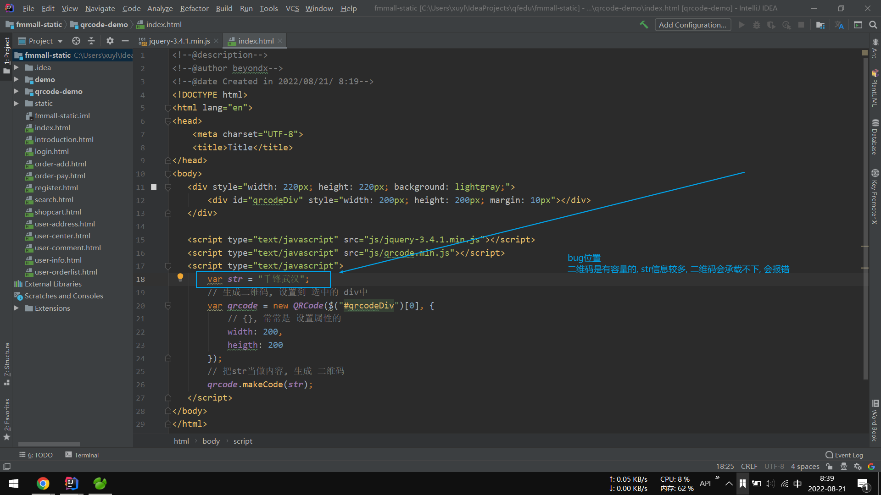Image resolution: width=881 pixels, height=495 pixels.
Task: Click the Run with Coverage icon
Action: point(771,25)
